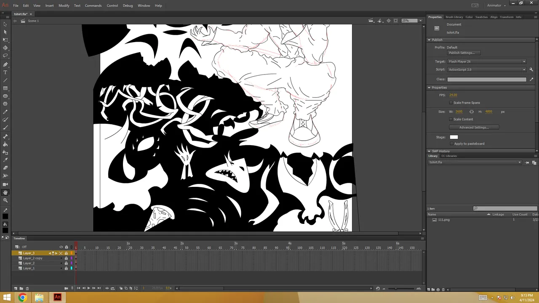
Task: Collapse the Properties section
Action: (429, 88)
